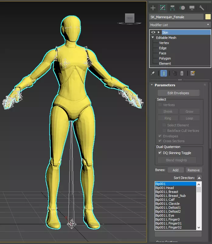Open the Display panel
Viewport: 212px width, 244px height.
click(x=192, y=8)
